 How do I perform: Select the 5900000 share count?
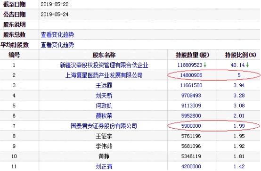191,126
